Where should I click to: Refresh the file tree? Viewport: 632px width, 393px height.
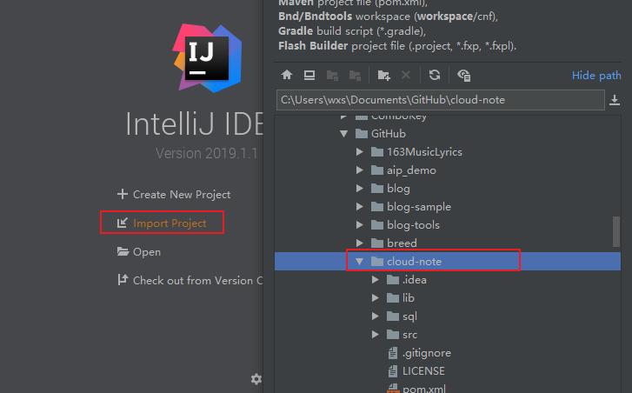tap(435, 75)
